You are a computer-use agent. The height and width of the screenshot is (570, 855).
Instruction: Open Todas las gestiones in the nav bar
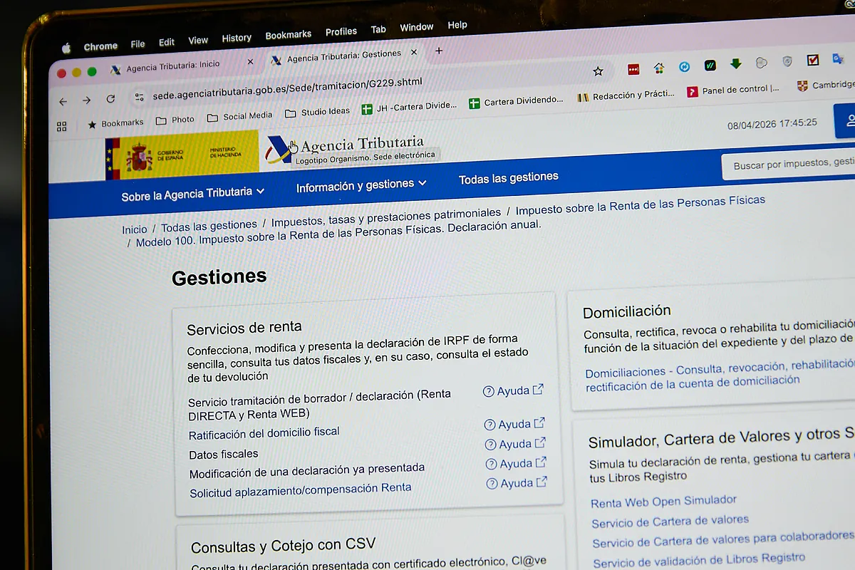(509, 177)
